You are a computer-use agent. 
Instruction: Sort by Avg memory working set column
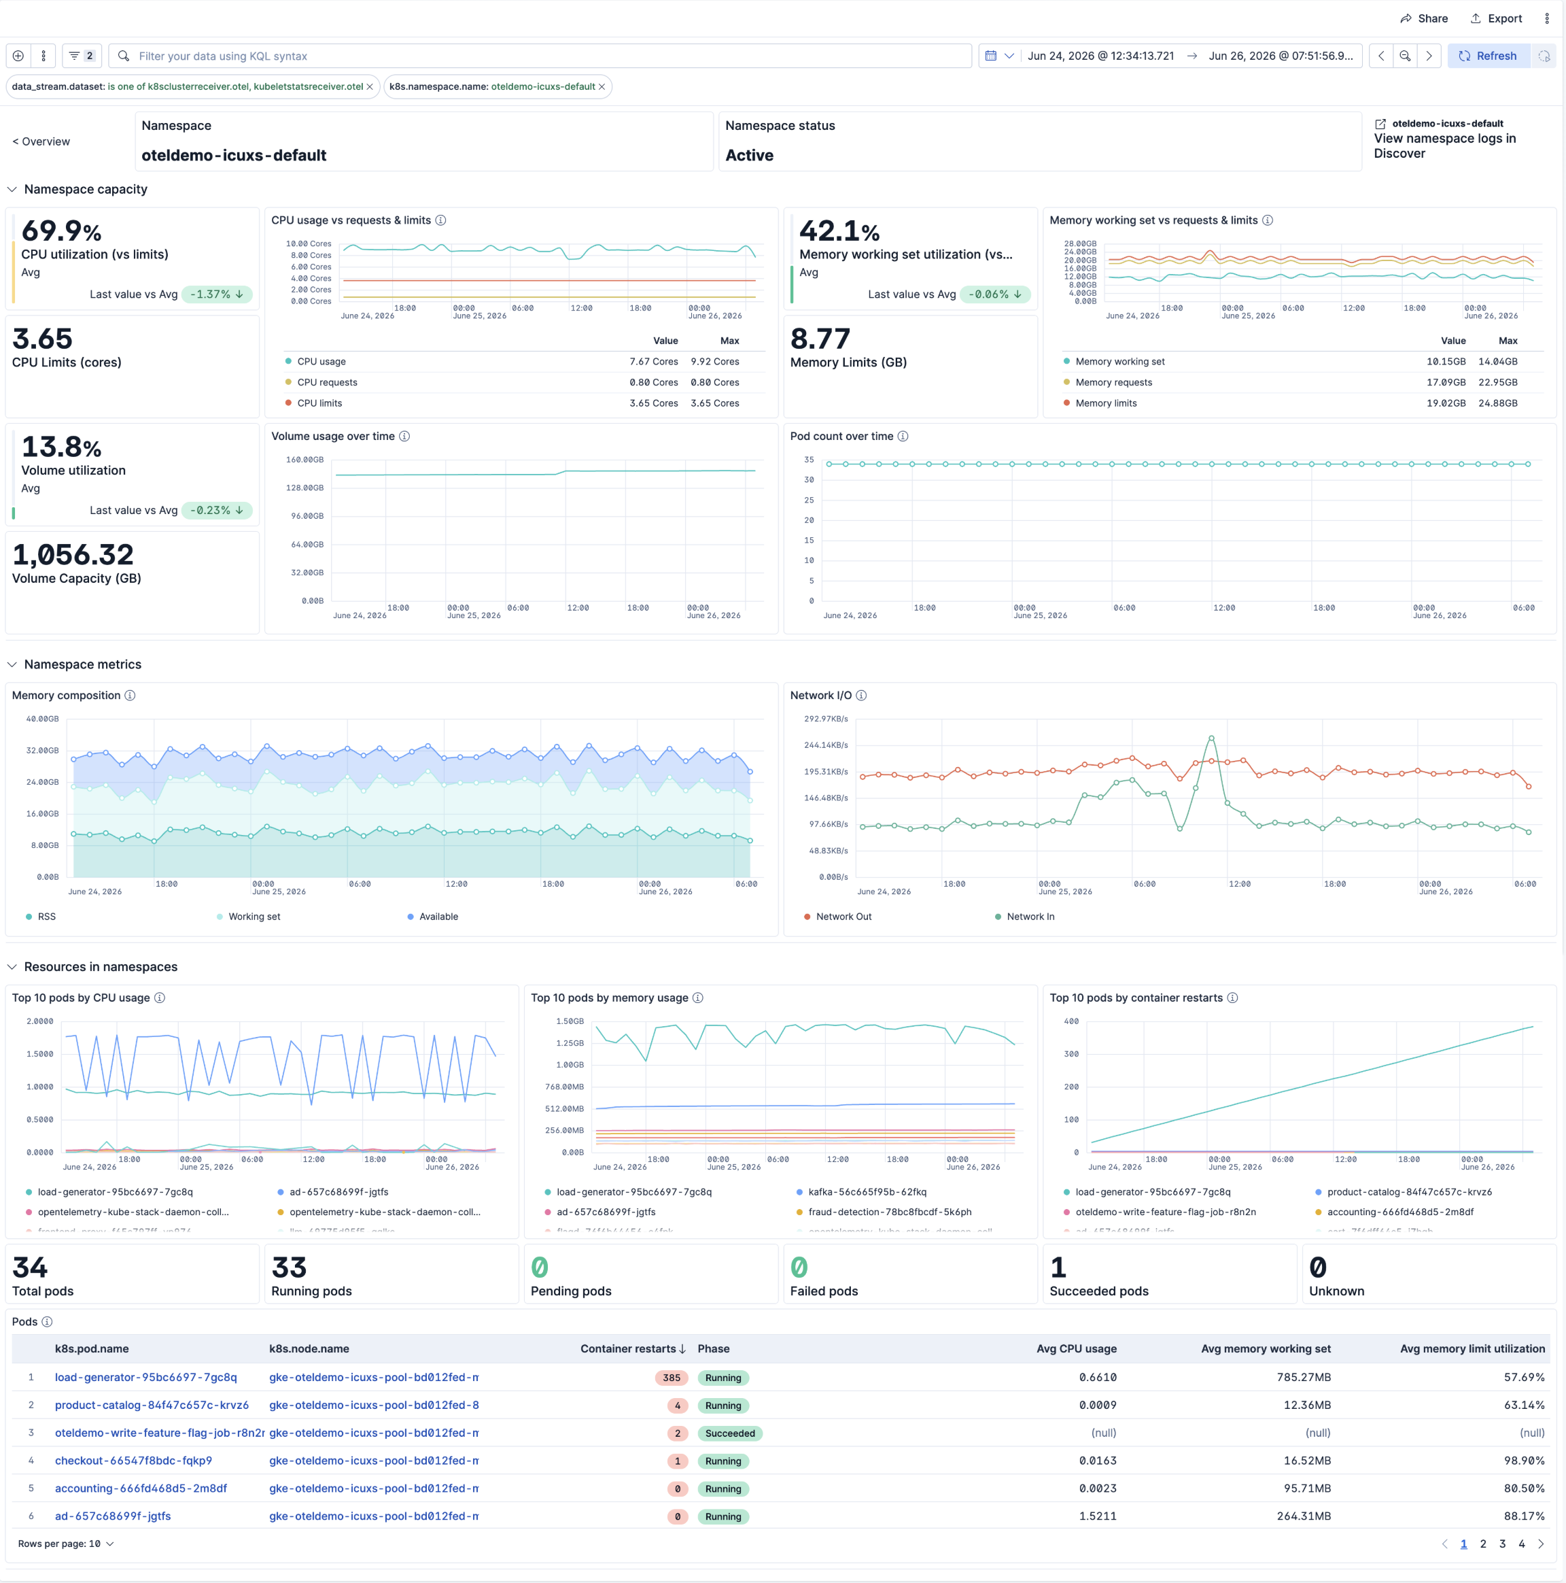coord(1266,1348)
